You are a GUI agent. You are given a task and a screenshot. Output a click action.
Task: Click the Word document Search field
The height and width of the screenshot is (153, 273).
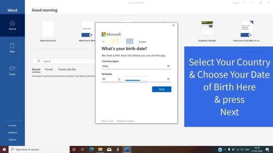[x=64, y=61]
